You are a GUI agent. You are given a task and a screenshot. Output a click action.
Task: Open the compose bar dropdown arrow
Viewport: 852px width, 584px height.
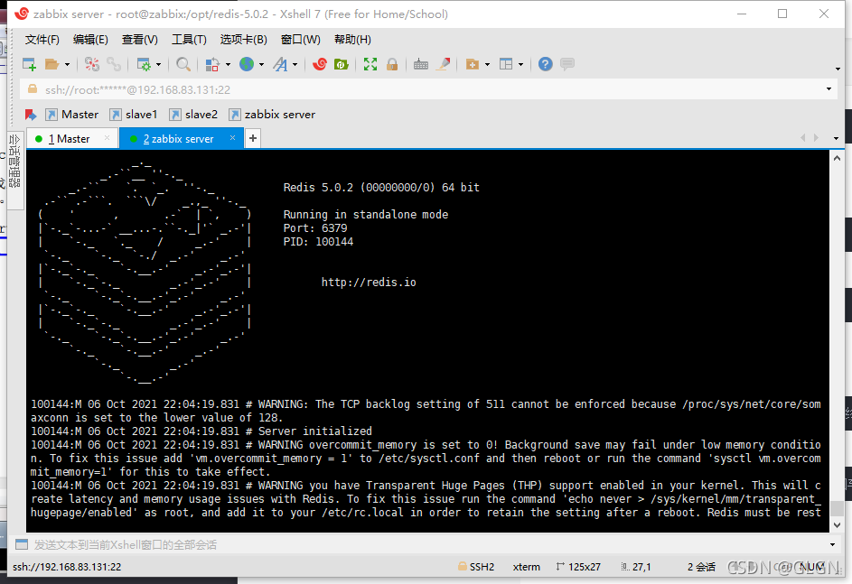[832, 545]
